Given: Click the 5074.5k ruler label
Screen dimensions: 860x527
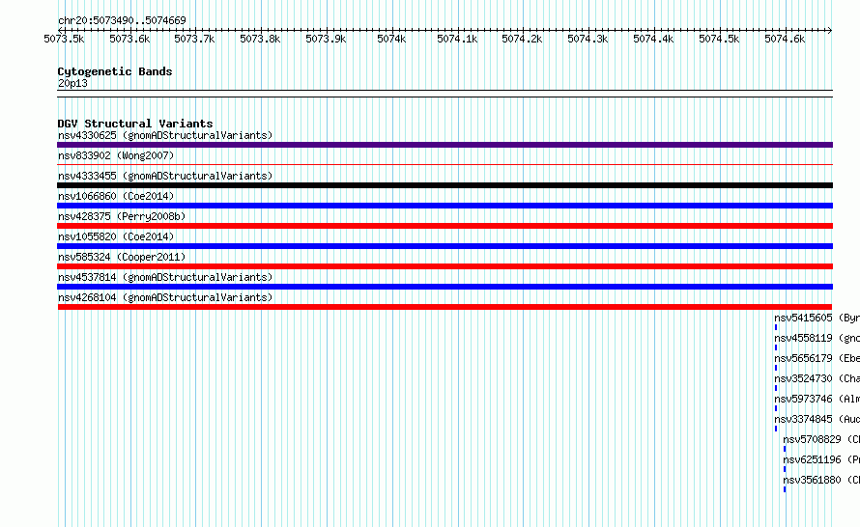Looking at the screenshot, I should [x=719, y=39].
